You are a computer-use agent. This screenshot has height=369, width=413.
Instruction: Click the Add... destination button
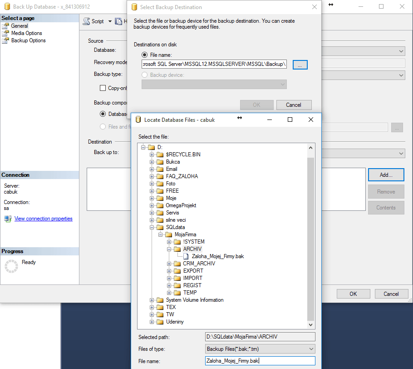(386, 175)
